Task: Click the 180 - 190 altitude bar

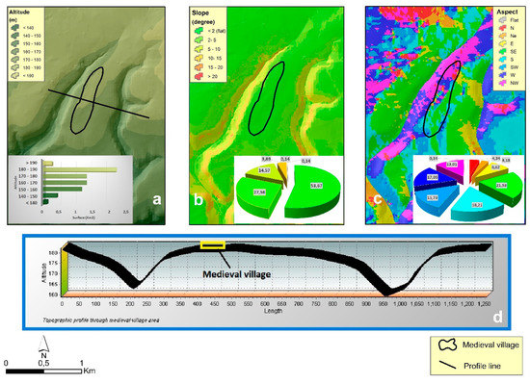Action: tap(80, 169)
